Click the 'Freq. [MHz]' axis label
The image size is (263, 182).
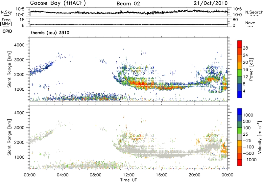pyautogui.click(x=6, y=22)
